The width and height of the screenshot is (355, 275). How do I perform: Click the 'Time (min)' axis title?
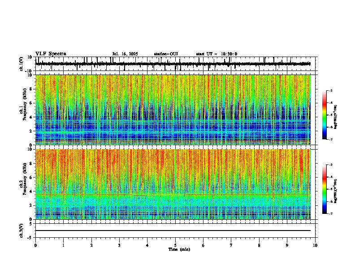tap(179, 249)
